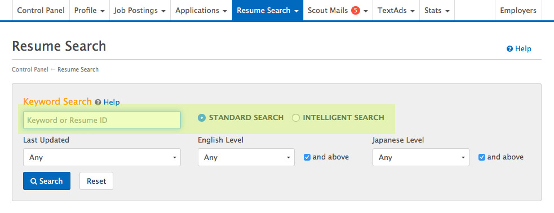Go to the Employers nav item
This screenshot has width=554, height=213.
point(518,10)
